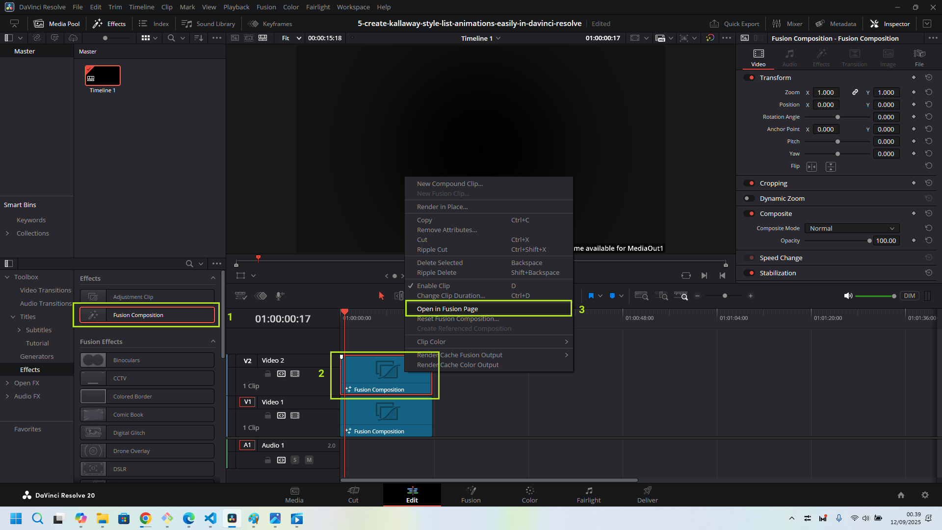Image resolution: width=942 pixels, height=530 pixels.
Task: Lock the Video 2 track
Action: point(268,374)
